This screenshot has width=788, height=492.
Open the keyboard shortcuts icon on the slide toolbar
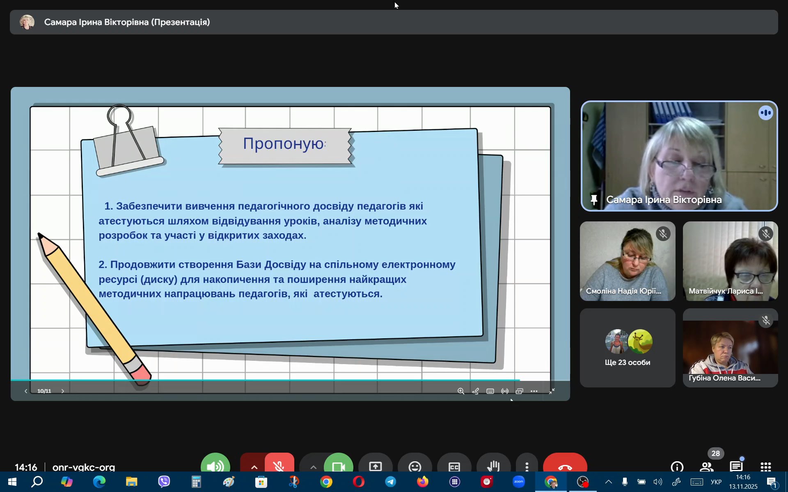coord(490,391)
